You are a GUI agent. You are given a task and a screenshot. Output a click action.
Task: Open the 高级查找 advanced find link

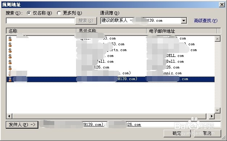click(206, 21)
